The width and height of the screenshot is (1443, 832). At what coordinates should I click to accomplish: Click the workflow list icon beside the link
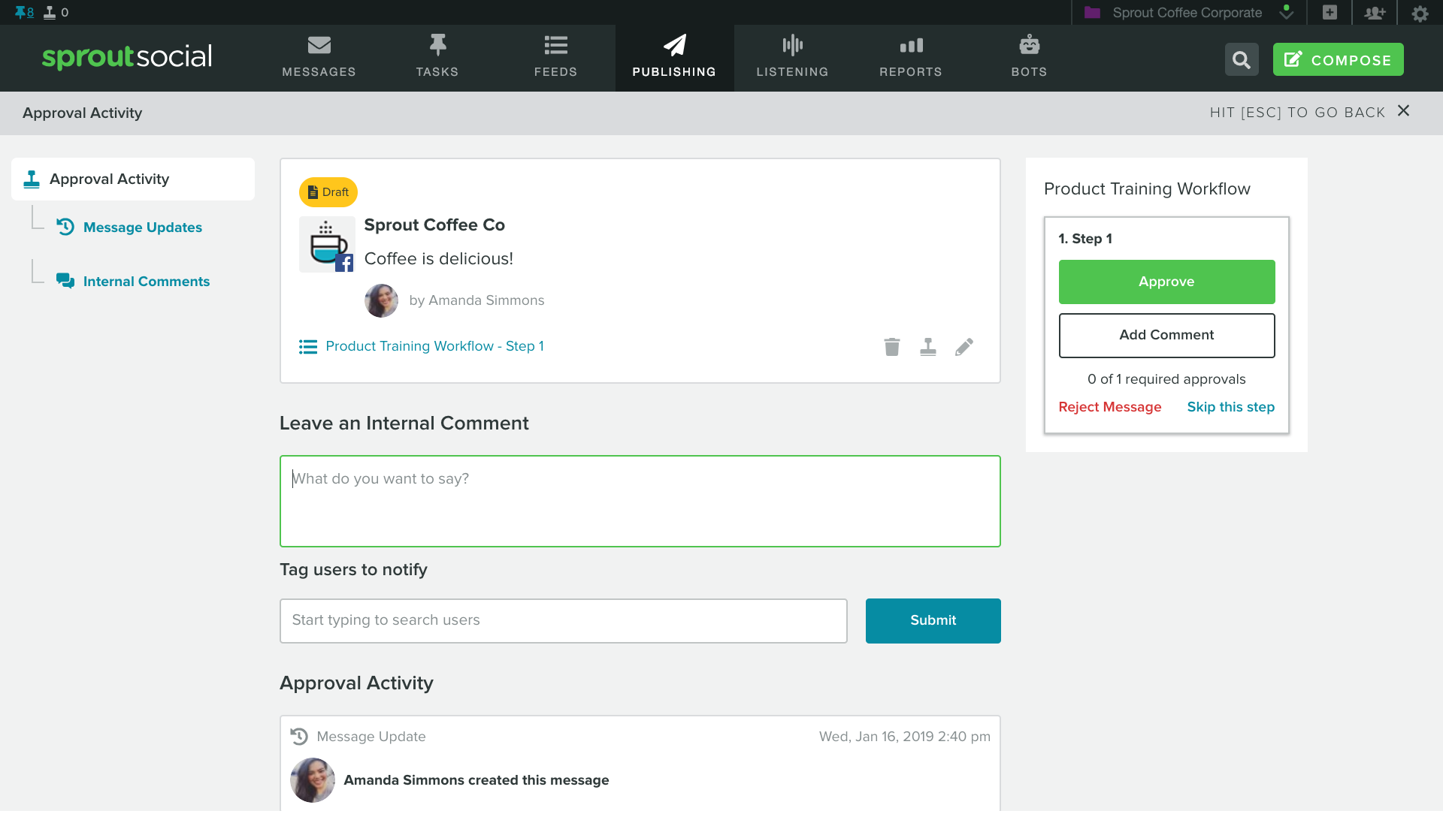tap(308, 347)
